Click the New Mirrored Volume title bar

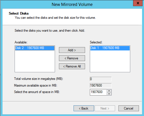point(72,4)
